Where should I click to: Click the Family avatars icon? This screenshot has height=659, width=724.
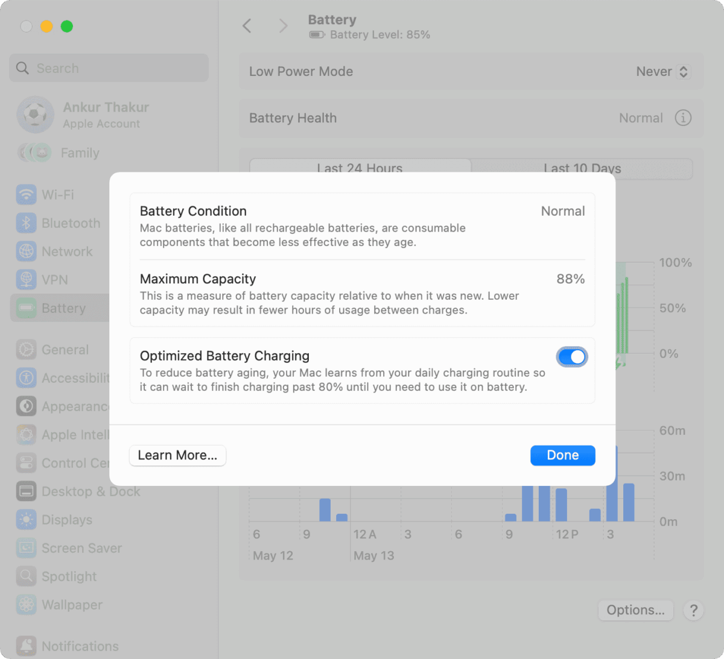[34, 153]
